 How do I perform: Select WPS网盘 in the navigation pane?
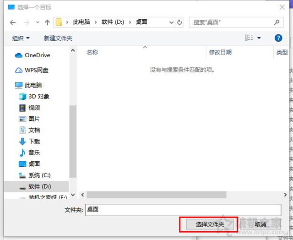[36, 70]
